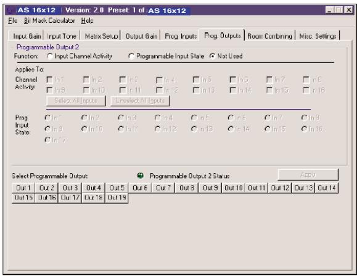Select programmable output Out 7

point(163,188)
